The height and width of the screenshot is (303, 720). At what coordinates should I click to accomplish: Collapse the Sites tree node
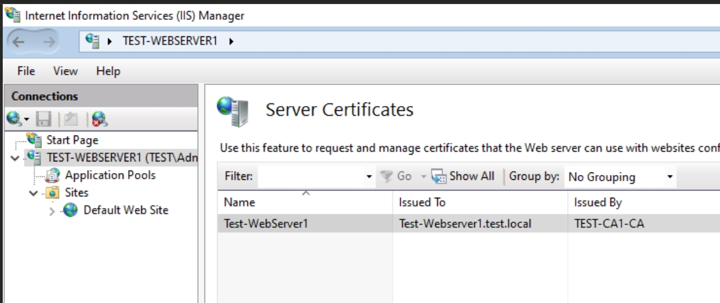(x=34, y=193)
